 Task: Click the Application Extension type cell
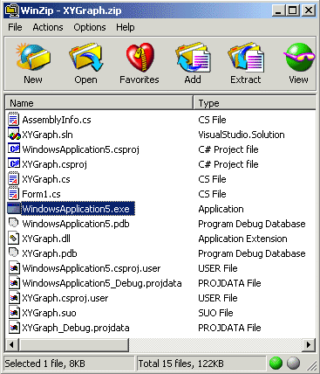(x=242, y=239)
